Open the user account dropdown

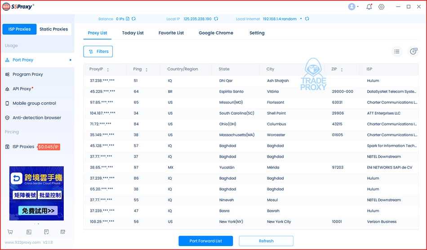(353, 7)
